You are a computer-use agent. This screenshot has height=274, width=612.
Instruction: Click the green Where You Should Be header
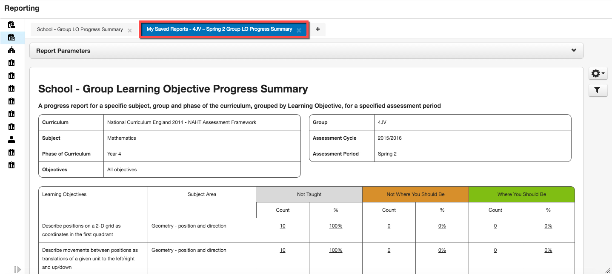tap(521, 194)
